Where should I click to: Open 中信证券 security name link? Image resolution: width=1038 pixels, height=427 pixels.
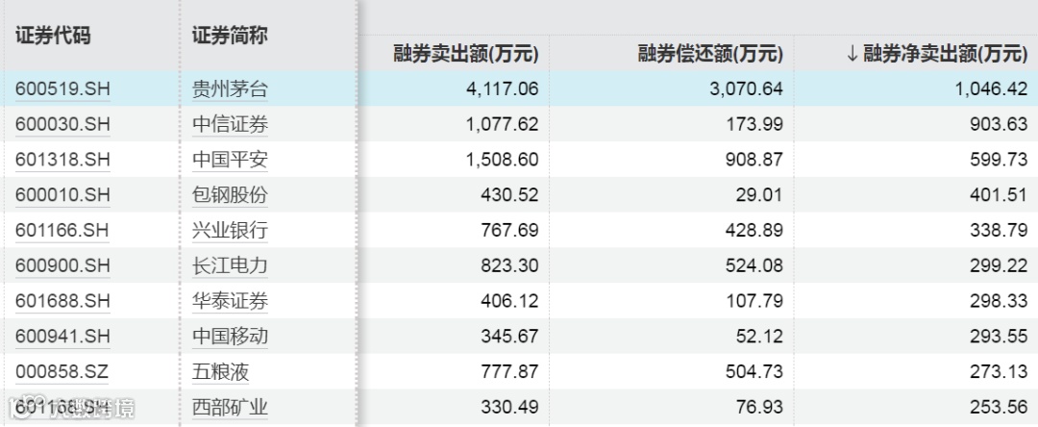230,124
